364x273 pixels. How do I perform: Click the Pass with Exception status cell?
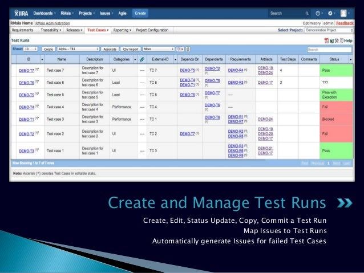336,95
